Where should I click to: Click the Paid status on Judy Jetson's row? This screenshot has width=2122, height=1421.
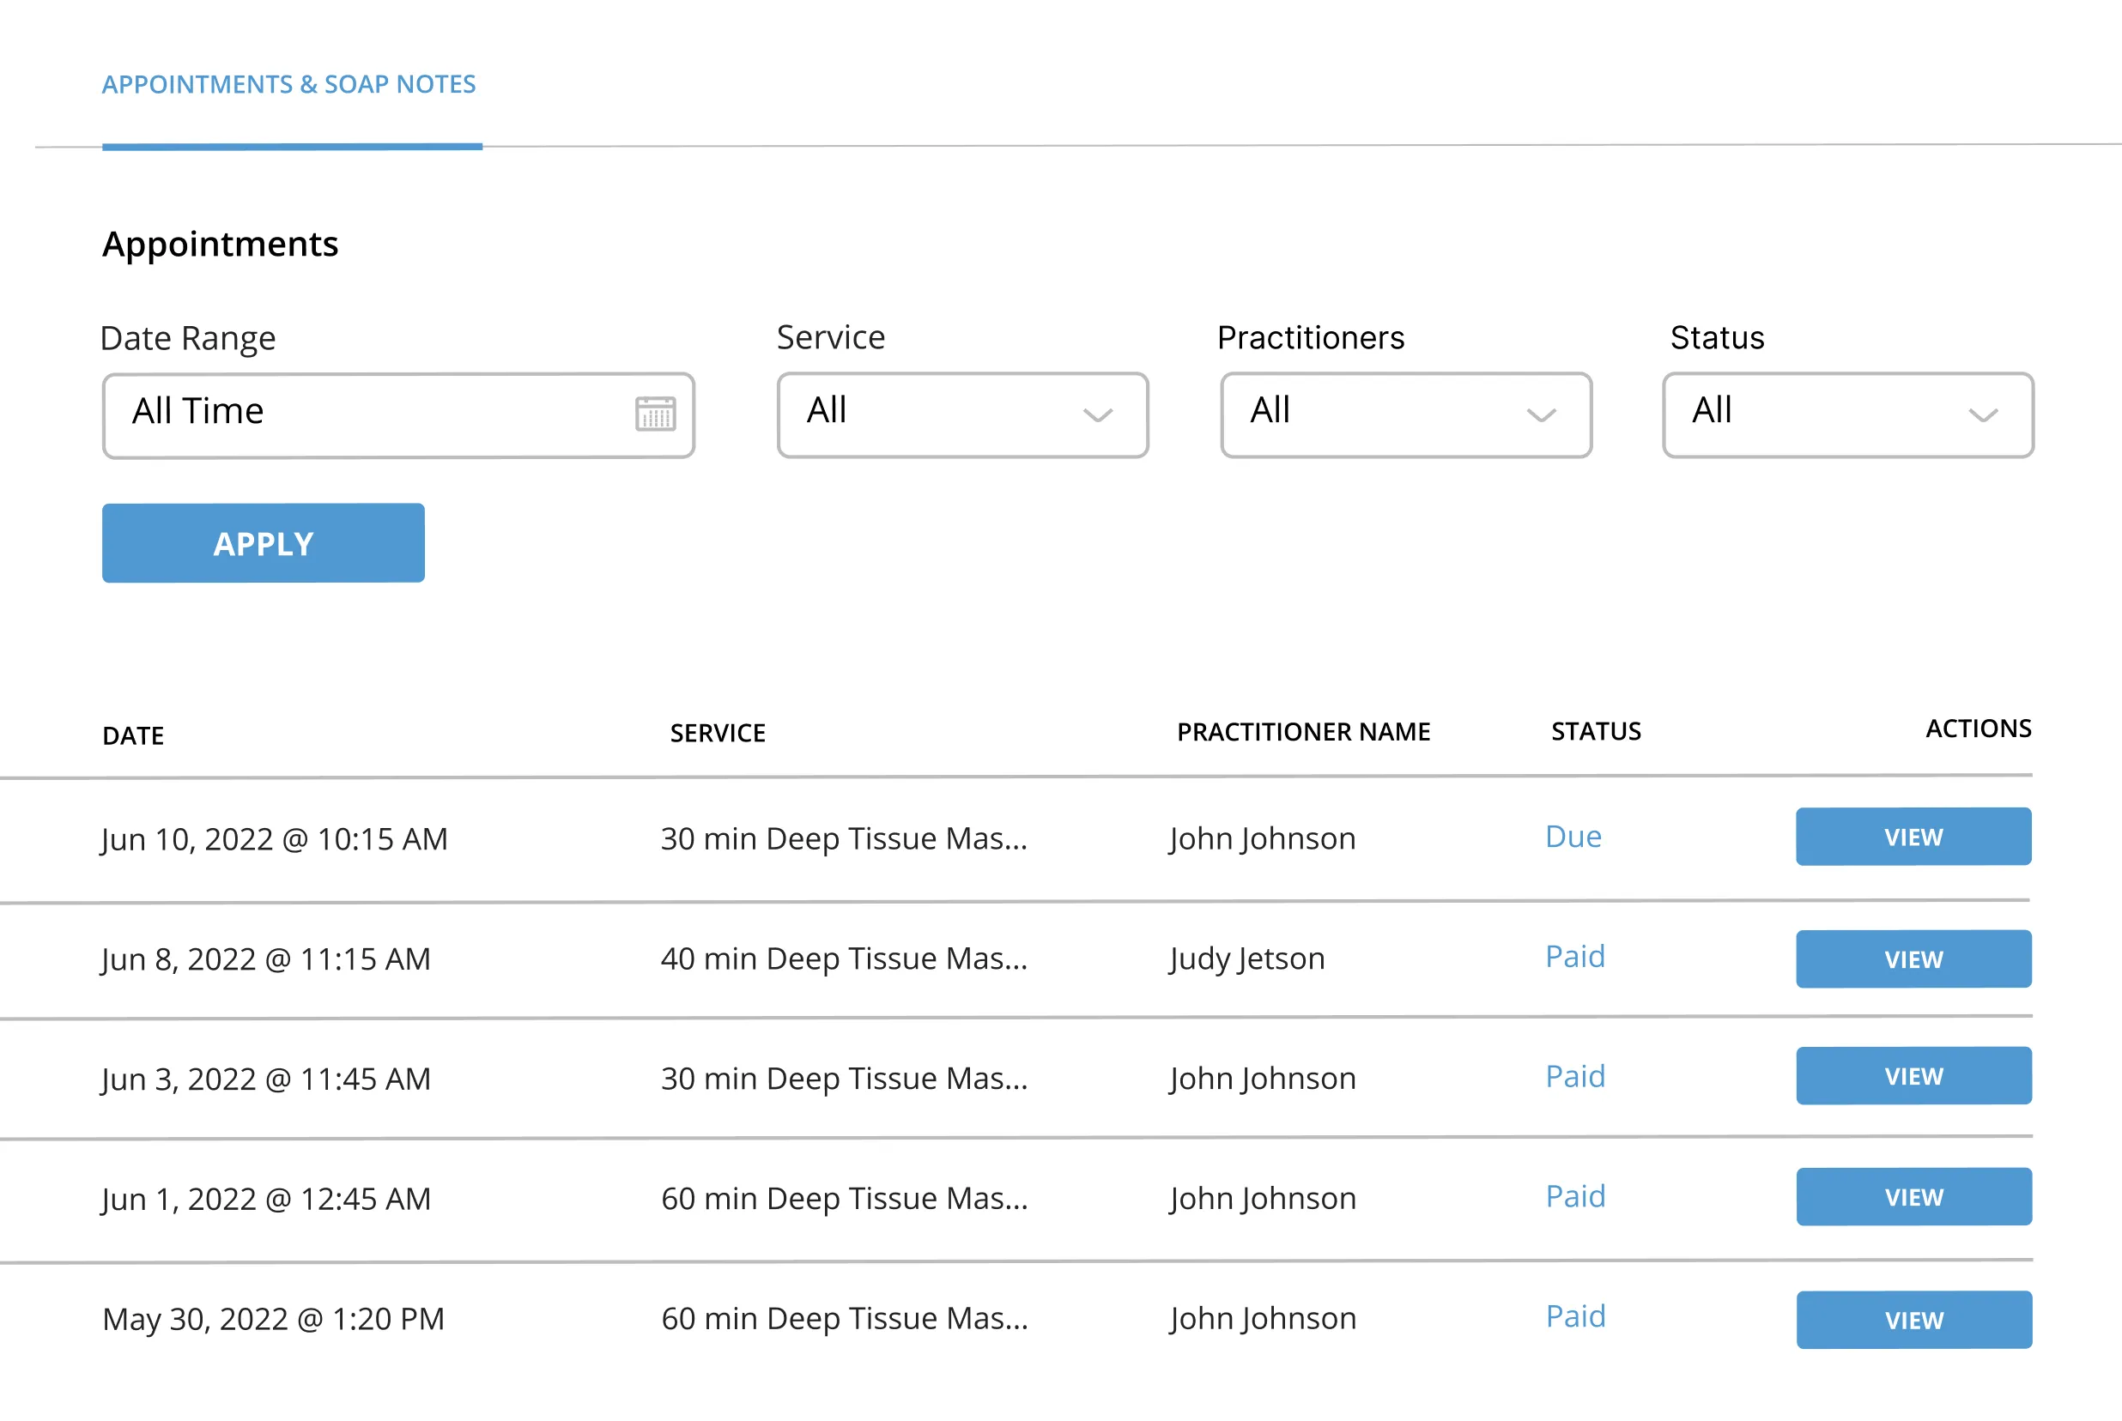click(x=1574, y=955)
